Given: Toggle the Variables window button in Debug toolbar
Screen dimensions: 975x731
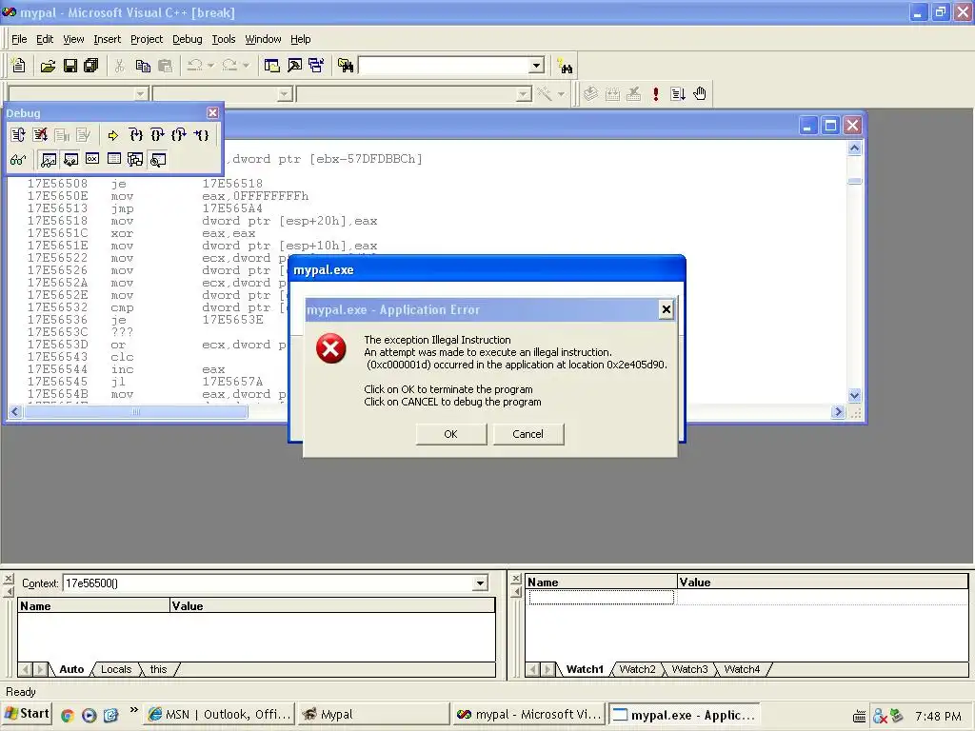Looking at the screenshot, I should point(70,160).
